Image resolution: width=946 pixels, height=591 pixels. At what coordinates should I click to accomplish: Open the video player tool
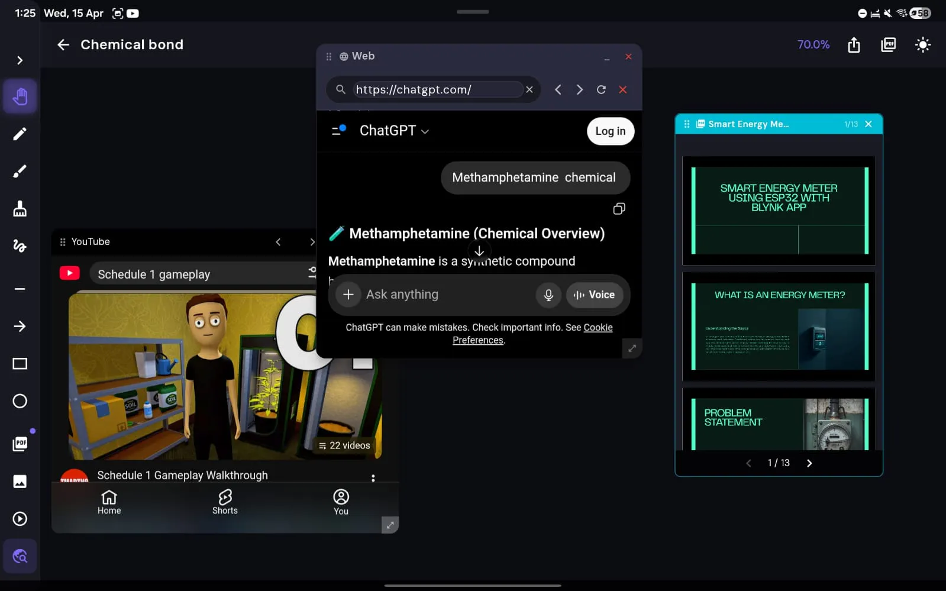(20, 519)
